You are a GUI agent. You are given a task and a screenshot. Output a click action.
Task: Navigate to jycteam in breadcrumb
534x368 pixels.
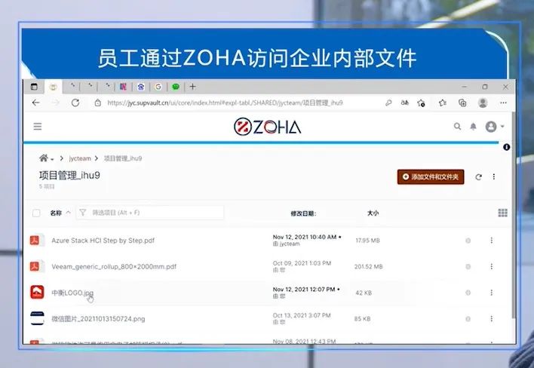click(x=79, y=158)
